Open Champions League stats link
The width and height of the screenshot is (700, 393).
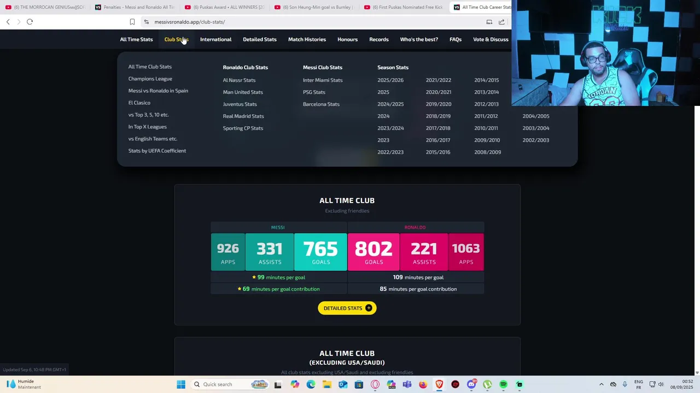tap(150, 79)
